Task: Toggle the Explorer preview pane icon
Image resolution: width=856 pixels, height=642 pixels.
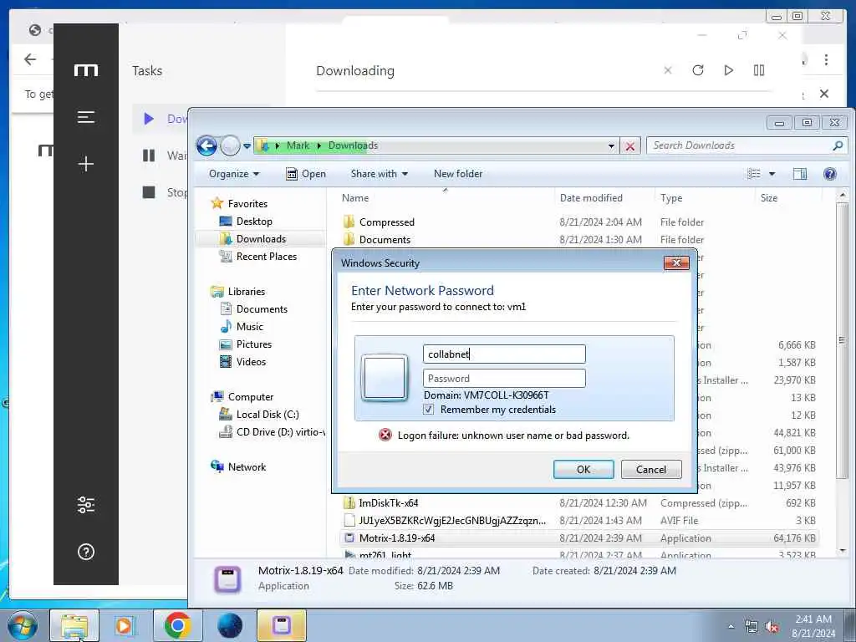Action: [800, 174]
